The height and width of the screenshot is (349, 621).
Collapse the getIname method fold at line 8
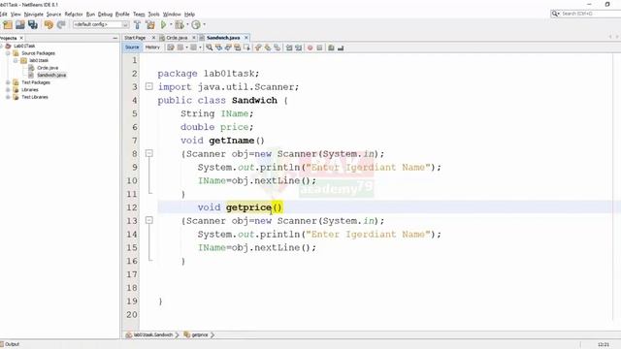pyautogui.click(x=148, y=153)
